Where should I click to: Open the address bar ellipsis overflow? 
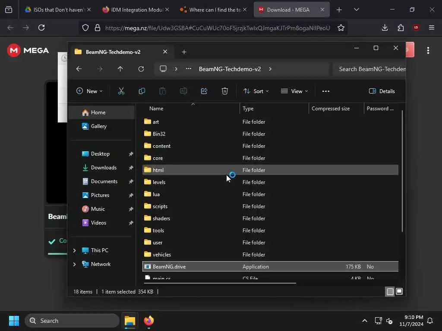189,69
